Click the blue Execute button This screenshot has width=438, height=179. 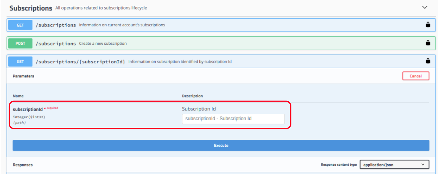[221, 145]
